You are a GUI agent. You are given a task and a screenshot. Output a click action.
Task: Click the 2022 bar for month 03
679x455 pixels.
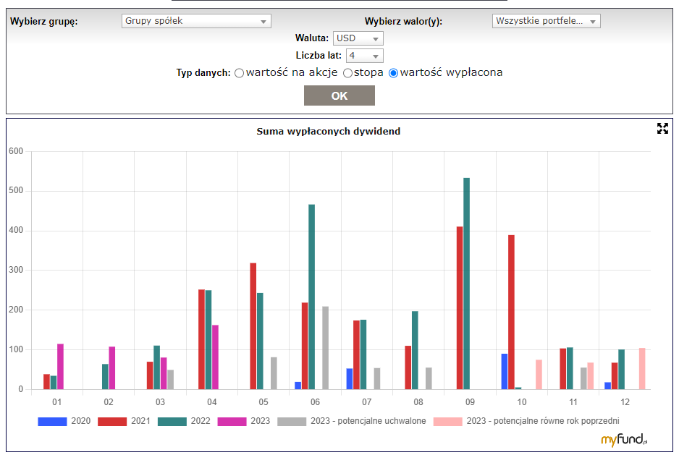(157, 367)
